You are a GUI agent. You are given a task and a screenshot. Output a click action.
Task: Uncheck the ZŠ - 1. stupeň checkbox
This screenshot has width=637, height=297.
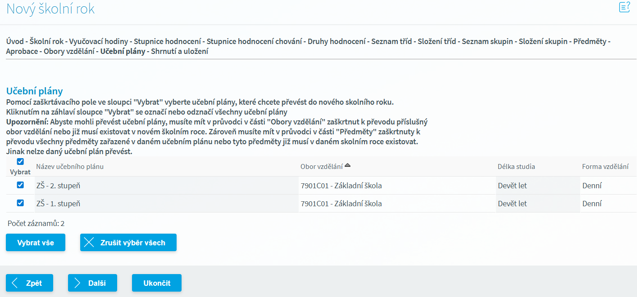pos(20,203)
